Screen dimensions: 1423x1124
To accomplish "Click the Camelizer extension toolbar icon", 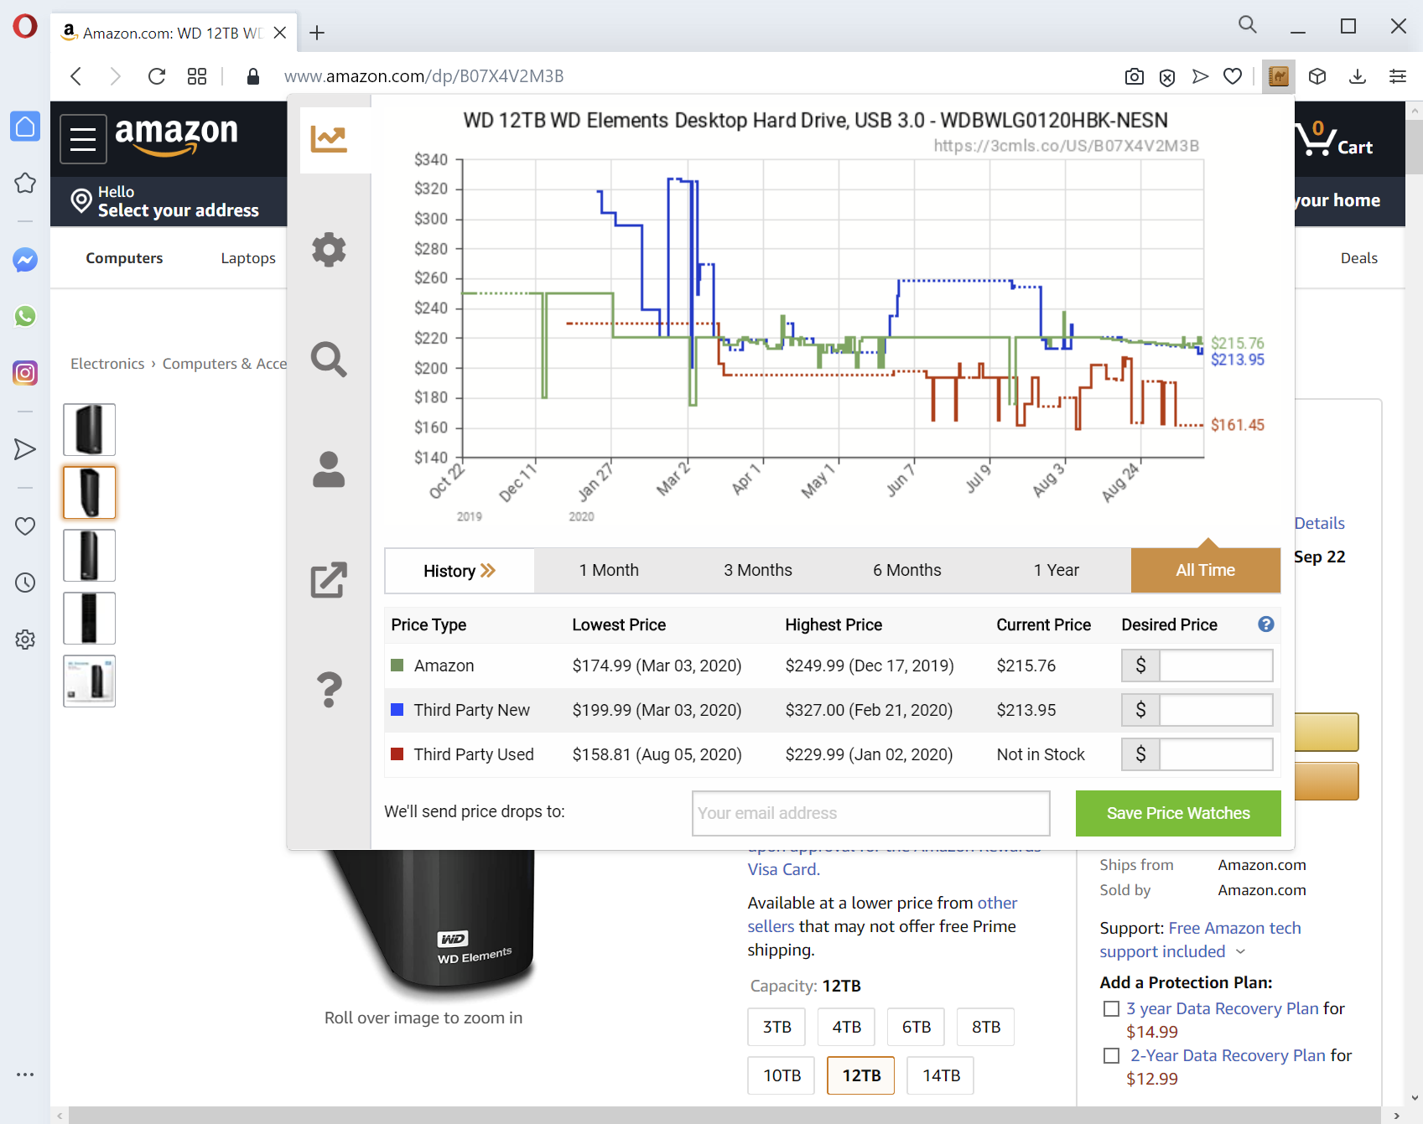I will point(1278,76).
